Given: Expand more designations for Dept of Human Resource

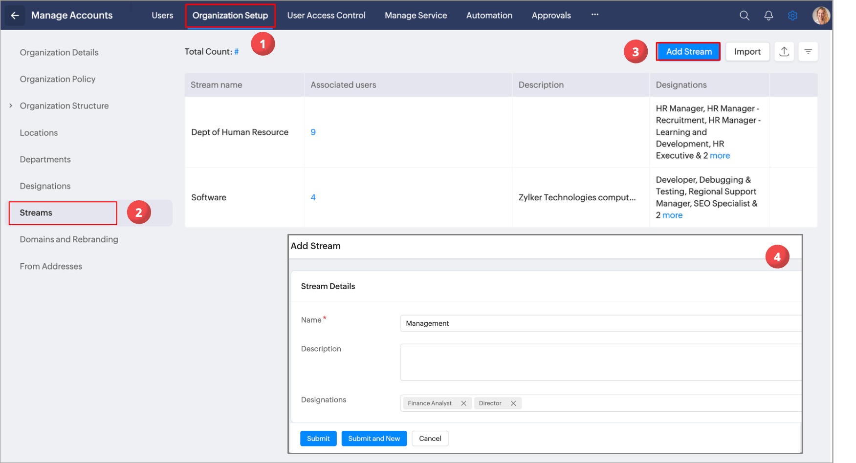Looking at the screenshot, I should coord(720,156).
